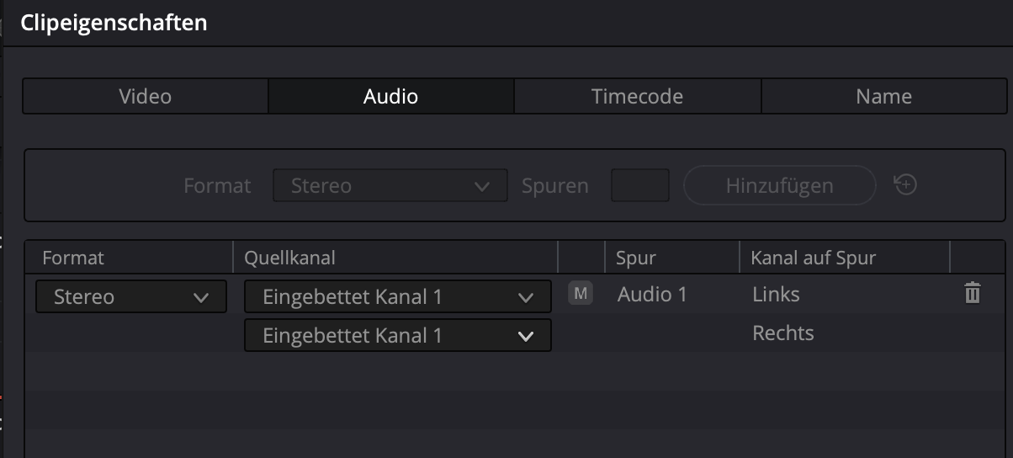The height and width of the screenshot is (458, 1013).
Task: Click the Spuren number input field
Action: (x=639, y=185)
